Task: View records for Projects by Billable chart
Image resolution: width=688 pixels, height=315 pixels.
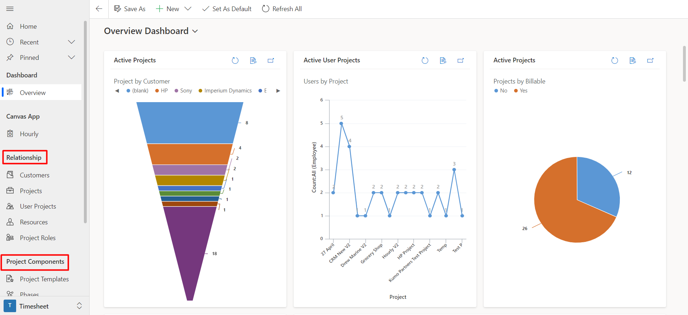Action: [632, 61]
